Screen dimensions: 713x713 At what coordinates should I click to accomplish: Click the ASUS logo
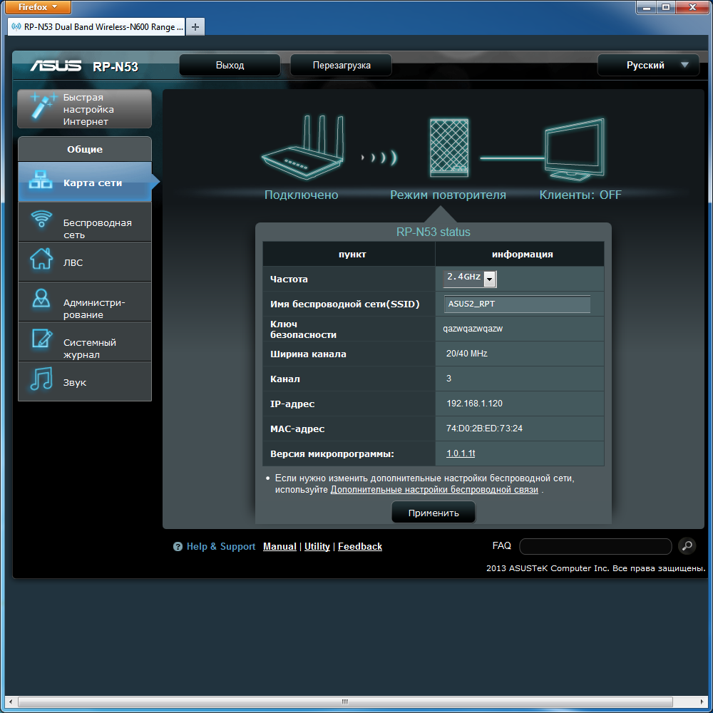56,66
